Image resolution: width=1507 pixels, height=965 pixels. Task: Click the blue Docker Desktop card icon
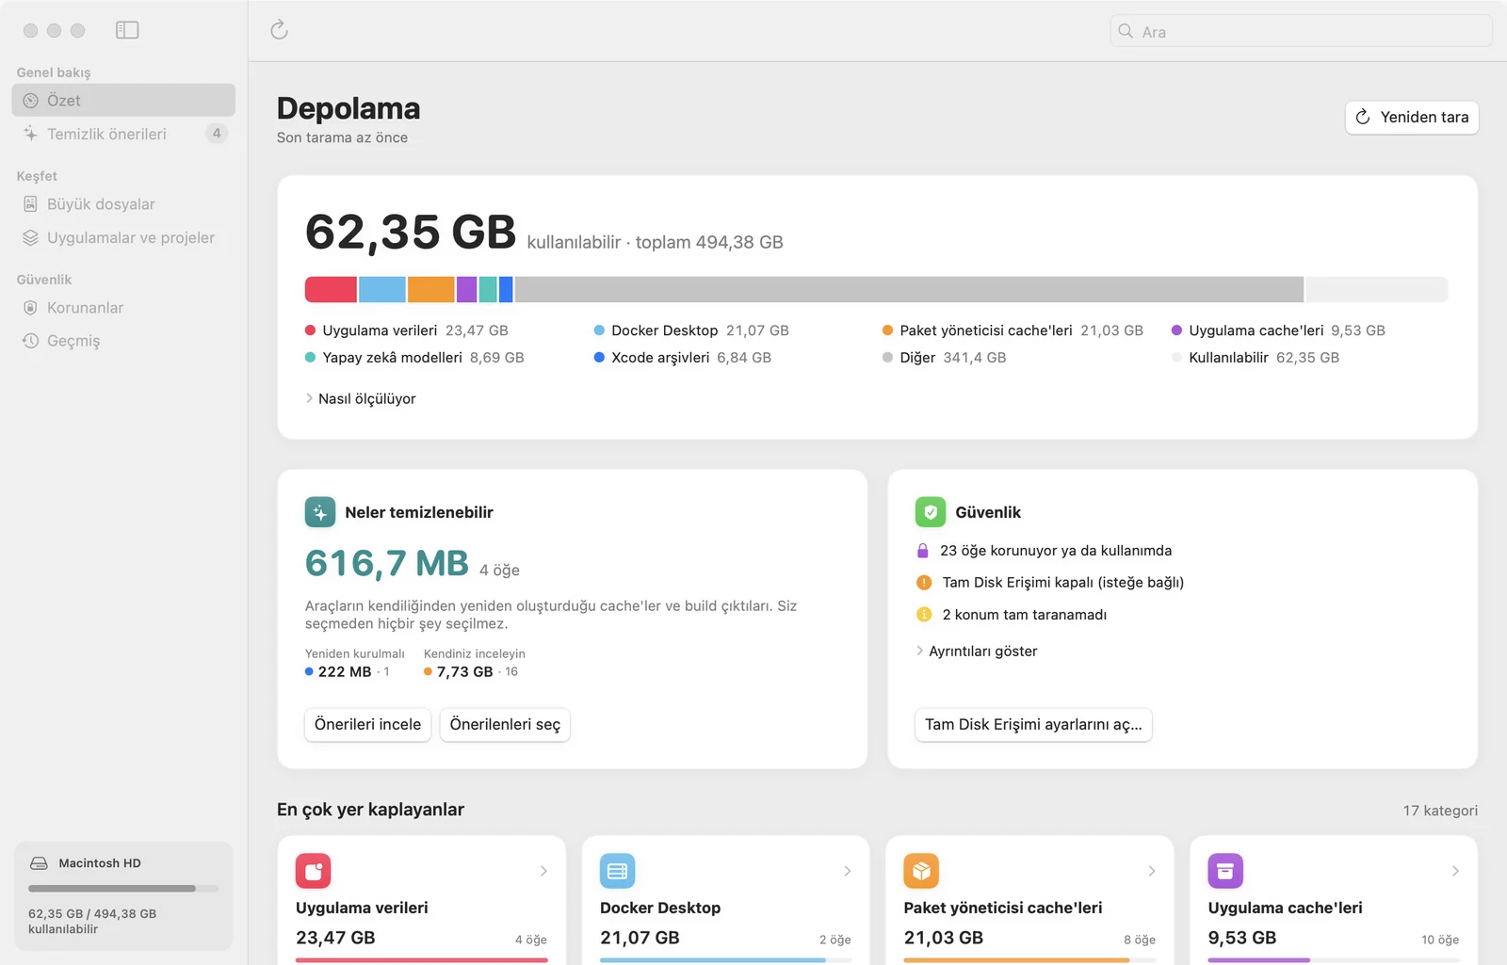pos(618,871)
